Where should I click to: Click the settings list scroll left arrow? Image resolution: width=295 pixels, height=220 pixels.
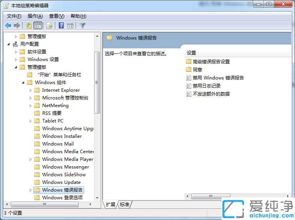click(187, 196)
